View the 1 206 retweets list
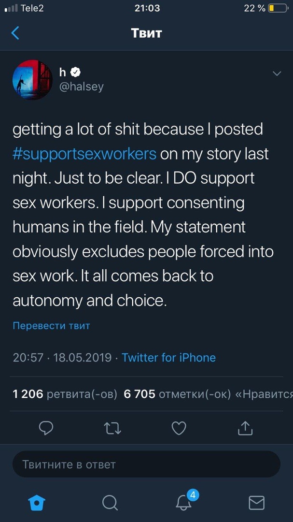The image size is (293, 522). coord(65,394)
